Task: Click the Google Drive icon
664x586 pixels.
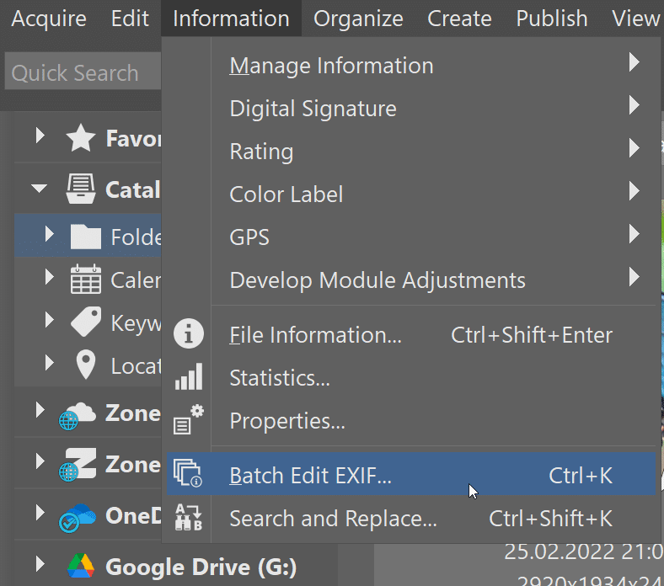Action: coord(80,567)
